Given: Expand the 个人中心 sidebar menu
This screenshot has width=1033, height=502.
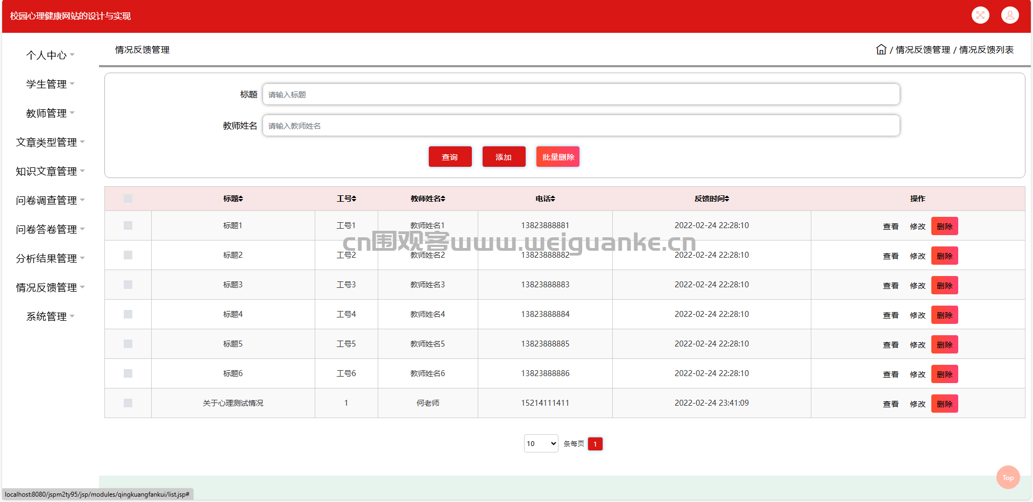Looking at the screenshot, I should [x=51, y=55].
